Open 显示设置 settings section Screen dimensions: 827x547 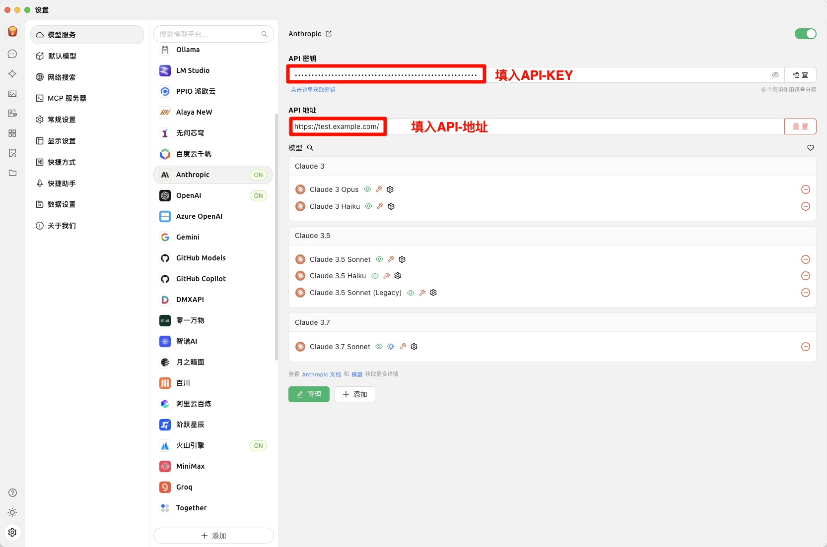pyautogui.click(x=87, y=141)
